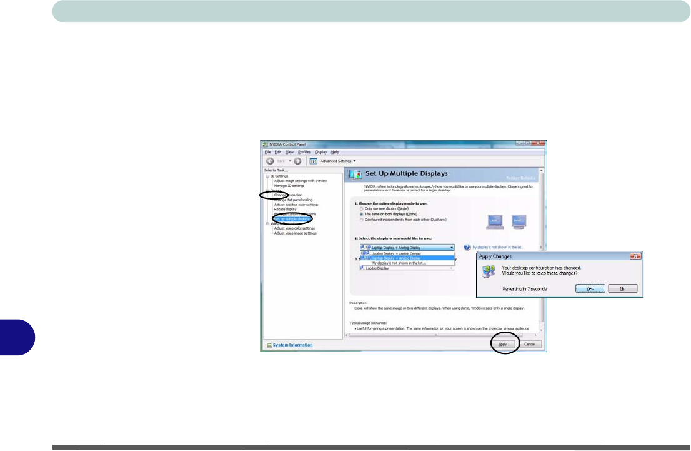Select 'The same on both displays (Clone)'

tap(389, 214)
